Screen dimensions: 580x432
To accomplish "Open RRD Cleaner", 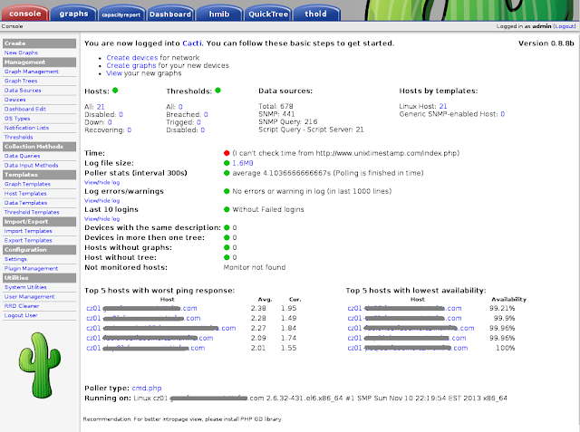I will coord(22,306).
